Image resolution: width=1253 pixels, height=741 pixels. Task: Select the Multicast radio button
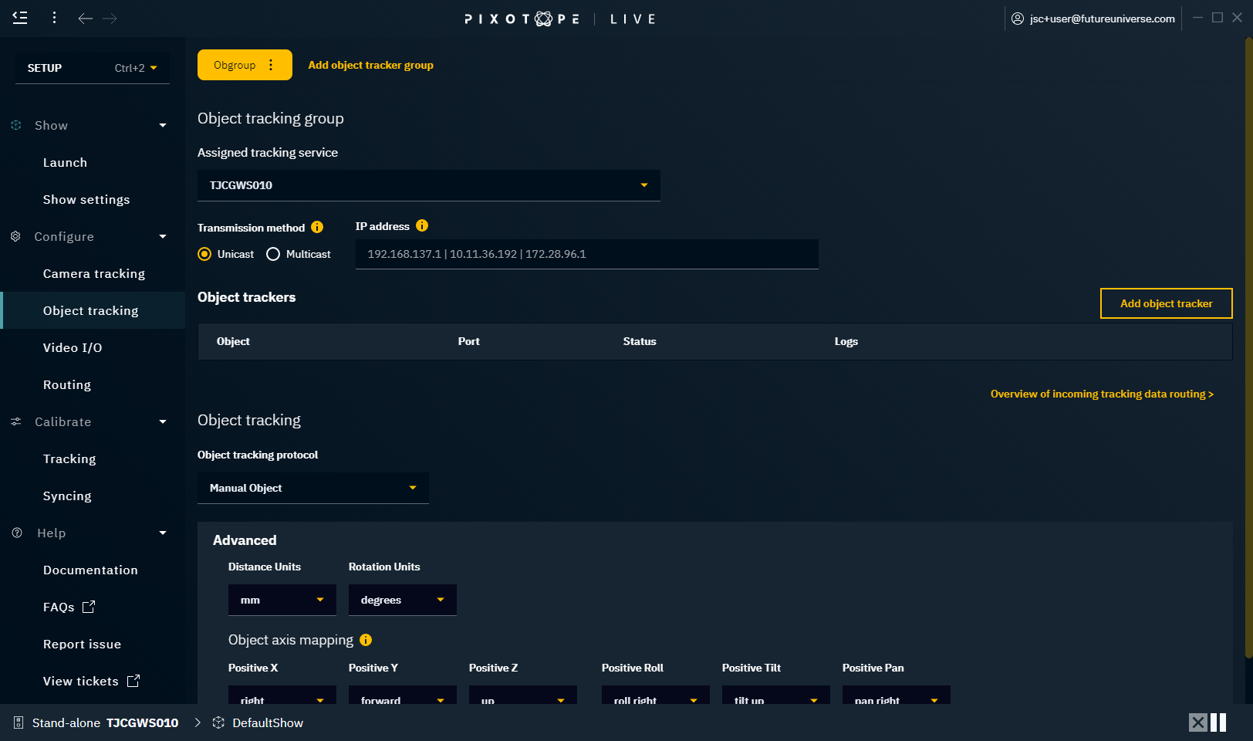click(x=273, y=254)
